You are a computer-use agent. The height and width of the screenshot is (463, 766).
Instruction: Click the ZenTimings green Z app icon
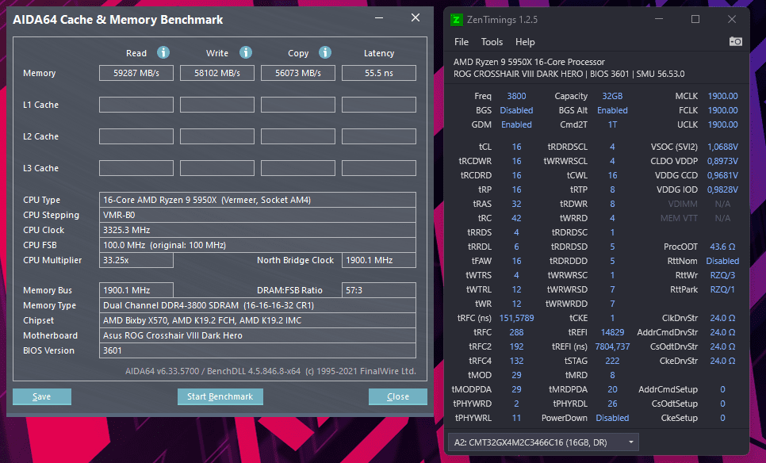pyautogui.click(x=456, y=20)
